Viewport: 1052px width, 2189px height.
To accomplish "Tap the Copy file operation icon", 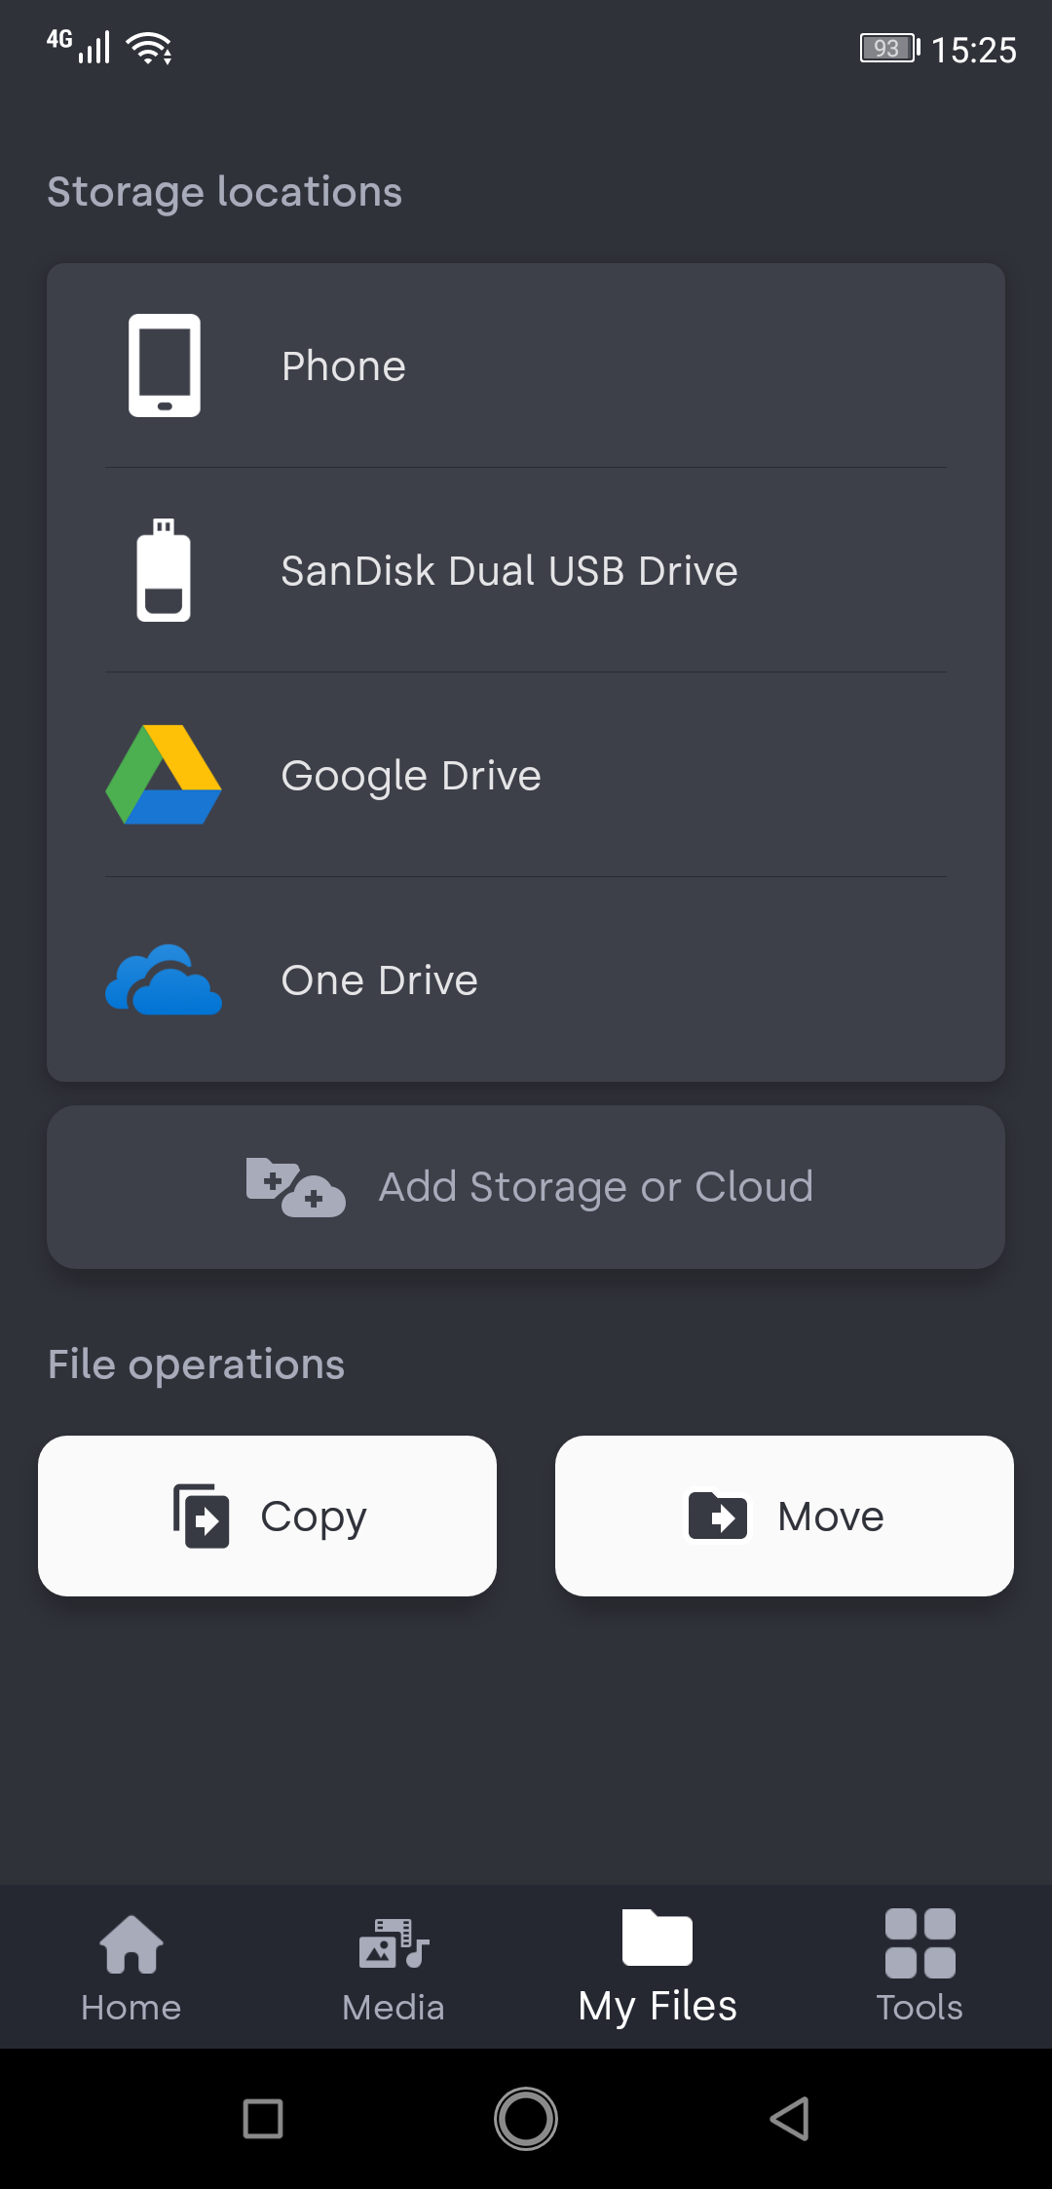I will [x=202, y=1516].
